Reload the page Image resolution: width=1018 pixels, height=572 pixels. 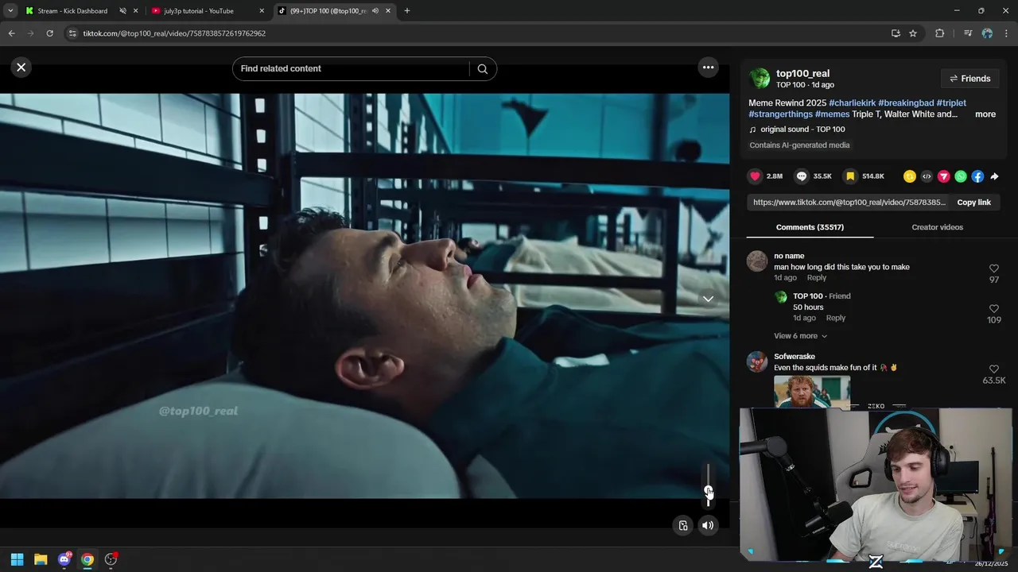(49, 33)
